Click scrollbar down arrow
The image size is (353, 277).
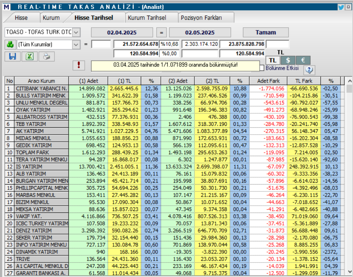[350, 272]
